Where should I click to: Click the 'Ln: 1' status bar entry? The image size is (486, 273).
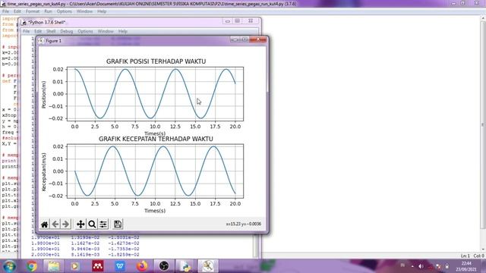coord(465,256)
